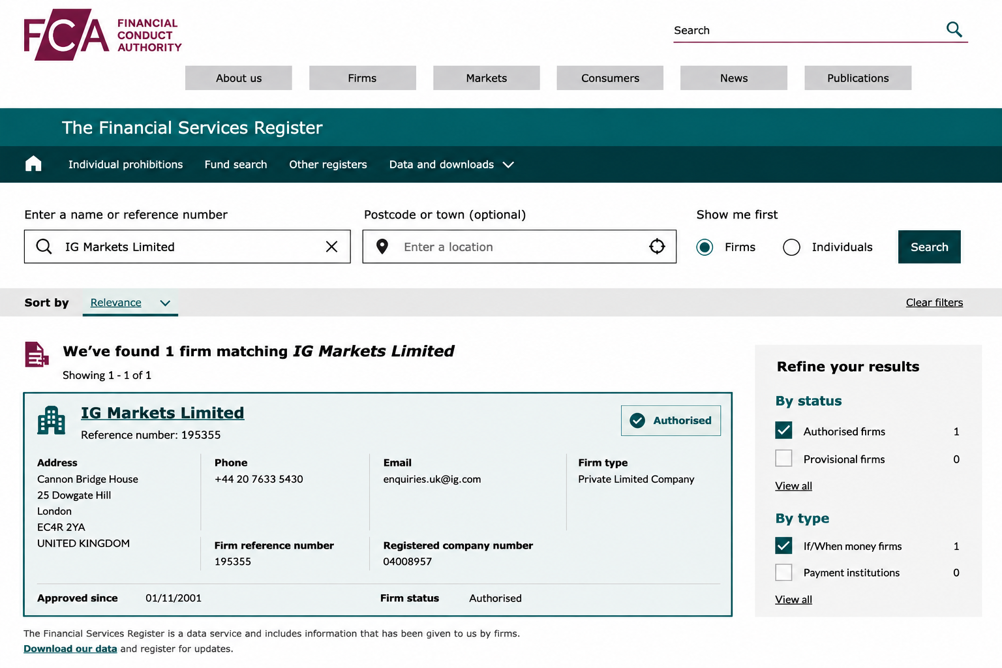Open Other registers page

(328, 164)
